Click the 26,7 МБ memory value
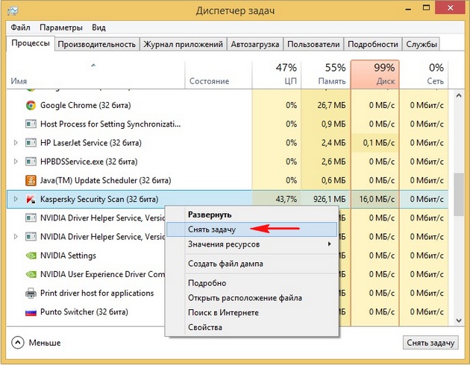 pyautogui.click(x=331, y=105)
